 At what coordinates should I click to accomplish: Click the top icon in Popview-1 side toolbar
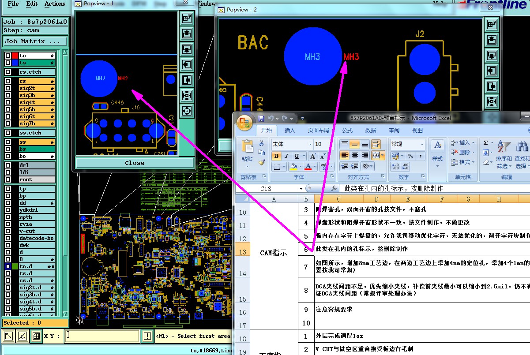[186, 18]
